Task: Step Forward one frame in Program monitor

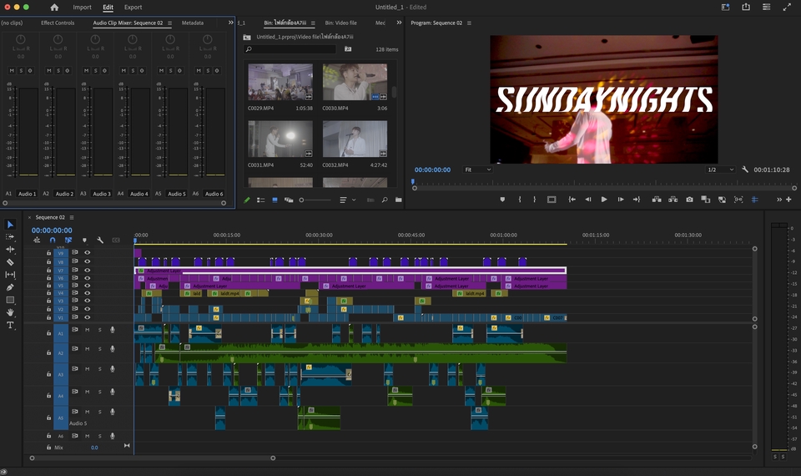Action: 621,200
